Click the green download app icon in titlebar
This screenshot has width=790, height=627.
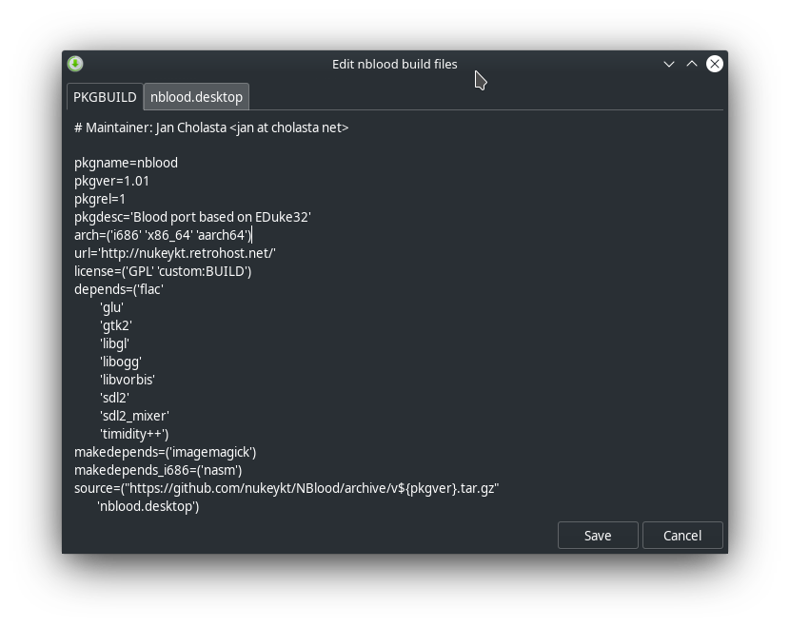coord(75,64)
